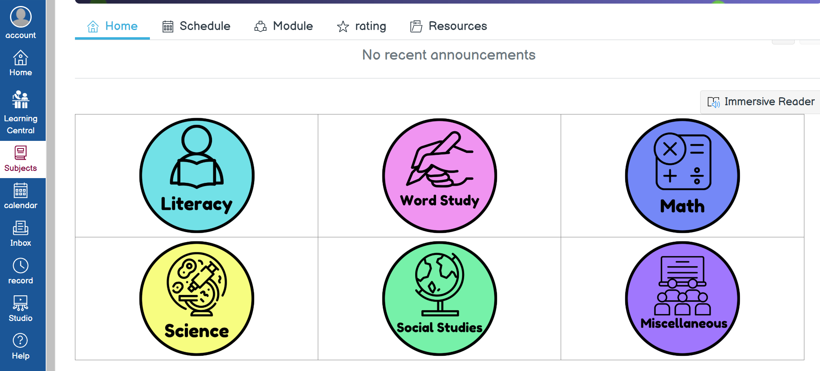
Task: Open the Science subject circle
Action: coord(197,298)
